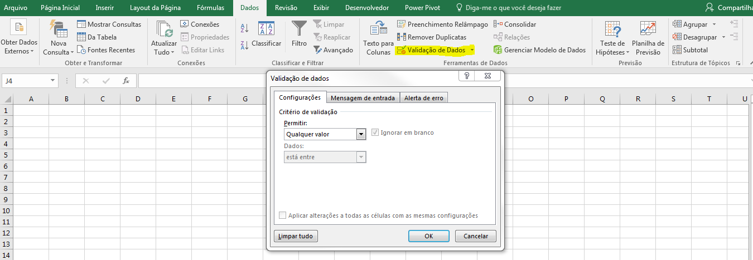Click Subtotal

point(690,50)
